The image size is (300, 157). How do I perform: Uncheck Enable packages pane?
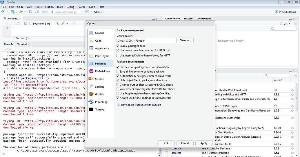(118, 46)
